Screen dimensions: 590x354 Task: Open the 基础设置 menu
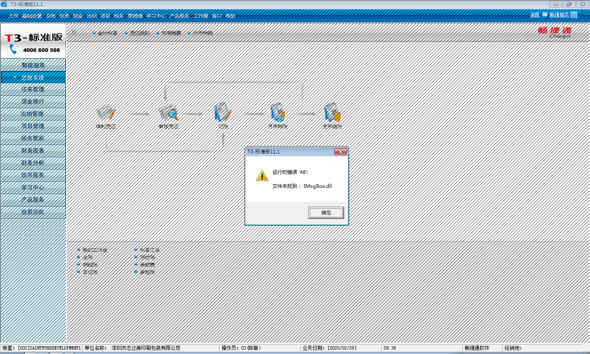[x=32, y=16]
